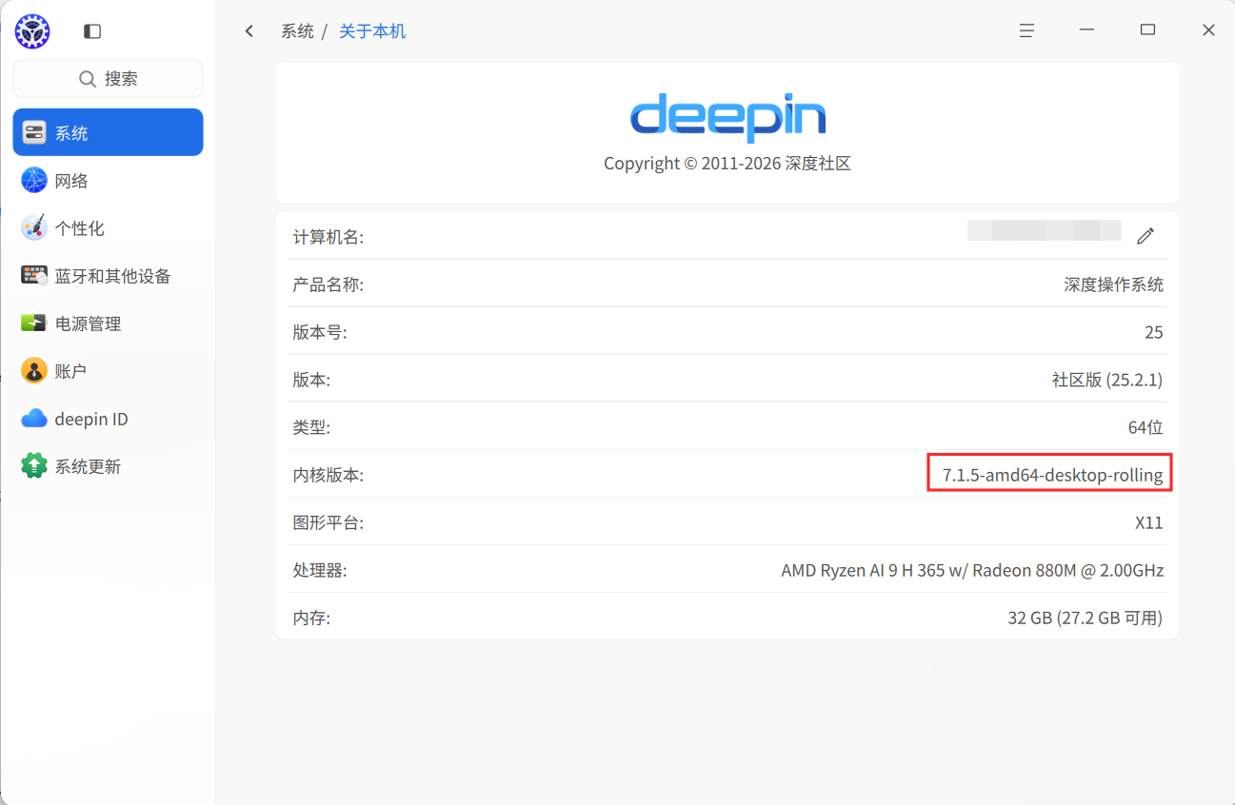Click the 64位 type value
Screen dimensions: 1235x805
coord(1145,427)
